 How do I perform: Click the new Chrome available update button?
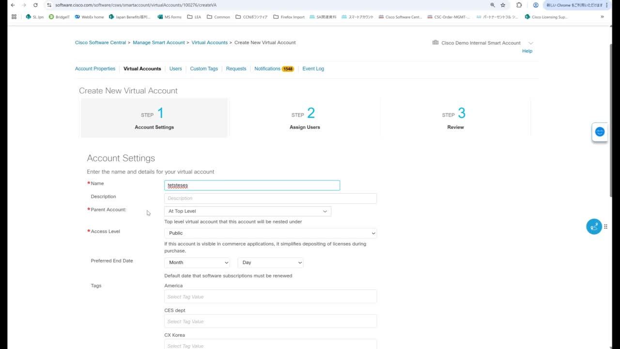[x=574, y=5]
